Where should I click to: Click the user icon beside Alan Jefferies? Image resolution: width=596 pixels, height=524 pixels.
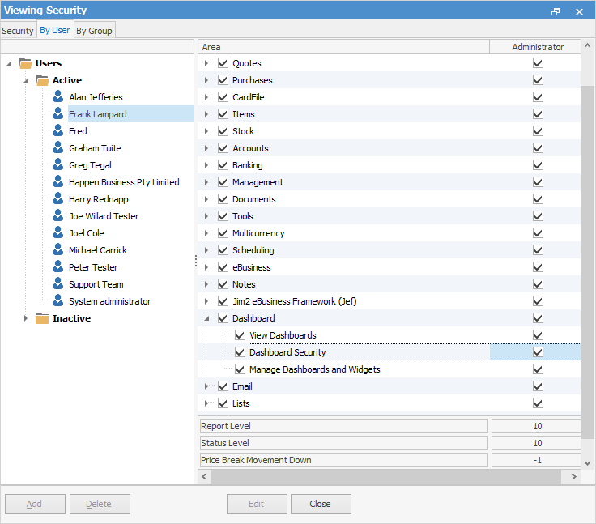57,96
